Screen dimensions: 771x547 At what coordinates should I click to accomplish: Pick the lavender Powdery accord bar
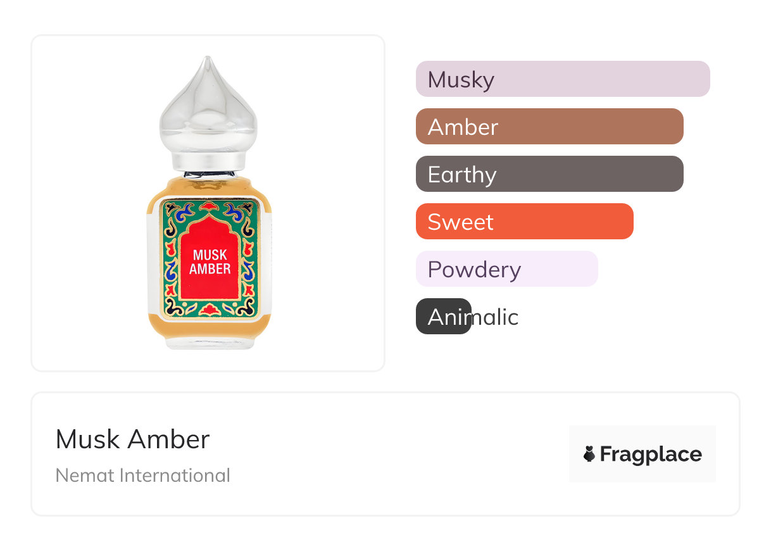[x=506, y=269]
